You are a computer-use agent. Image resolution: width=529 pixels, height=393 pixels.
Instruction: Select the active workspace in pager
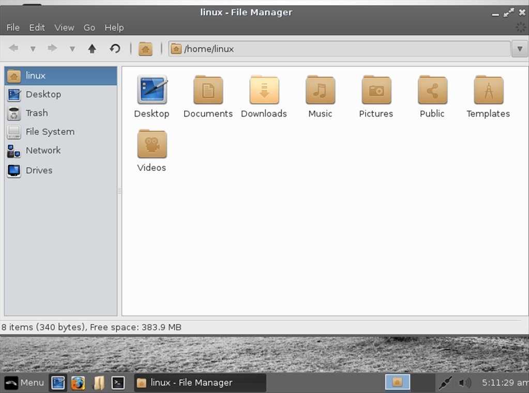pos(398,382)
